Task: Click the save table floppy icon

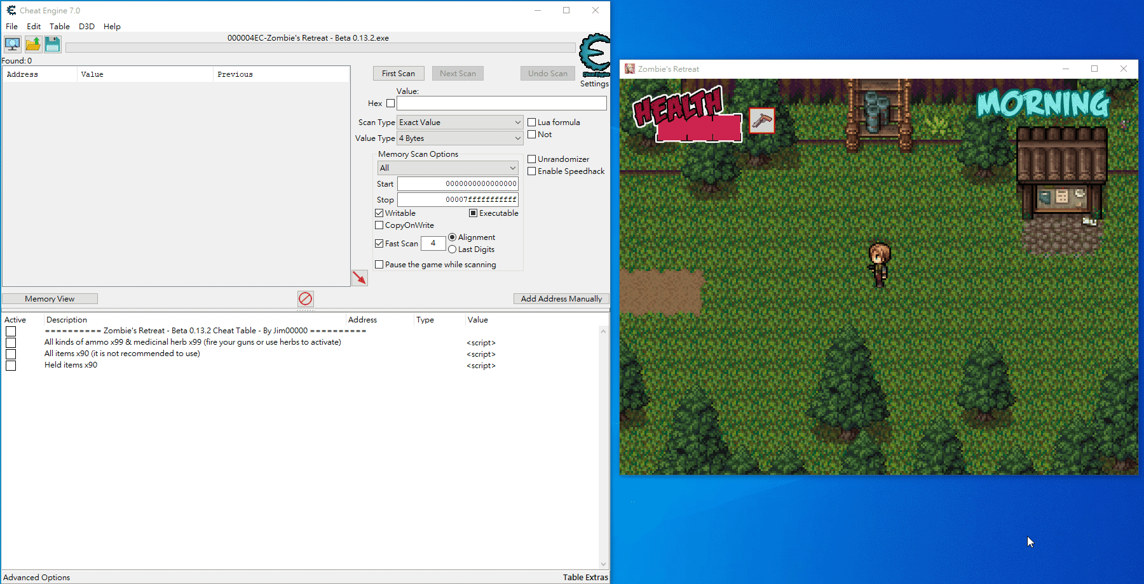Action: pos(53,44)
